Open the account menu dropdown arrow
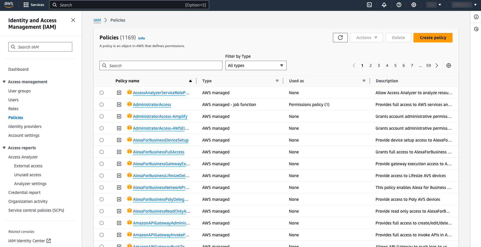The image size is (481, 247). click(475, 5)
